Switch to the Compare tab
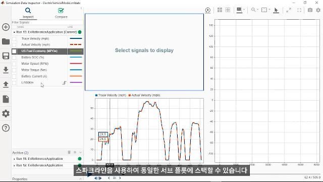 coord(61,13)
